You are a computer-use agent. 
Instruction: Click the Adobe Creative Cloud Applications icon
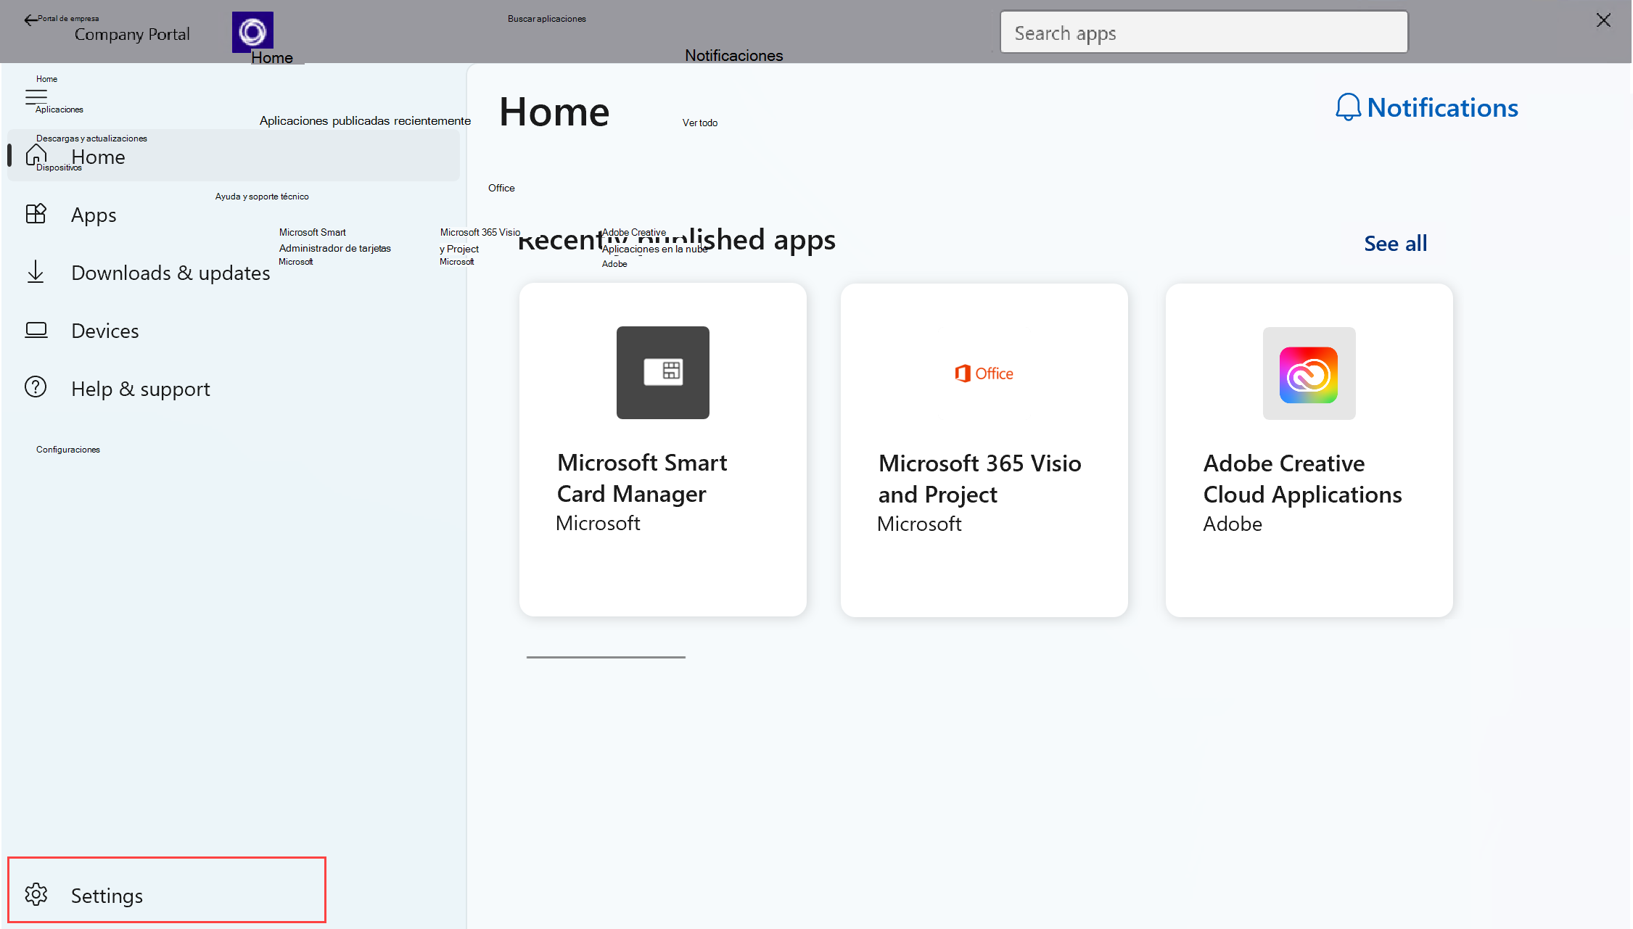(x=1308, y=374)
